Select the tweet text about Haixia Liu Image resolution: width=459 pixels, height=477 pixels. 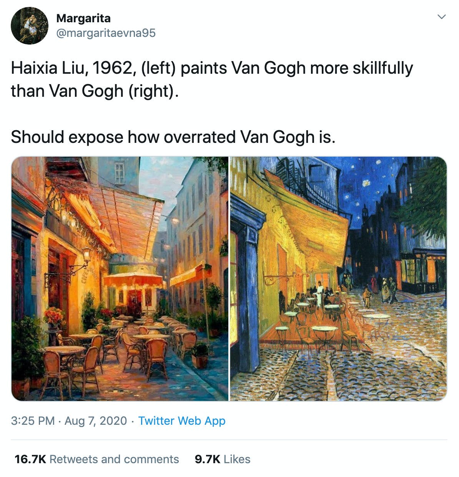tap(212, 79)
